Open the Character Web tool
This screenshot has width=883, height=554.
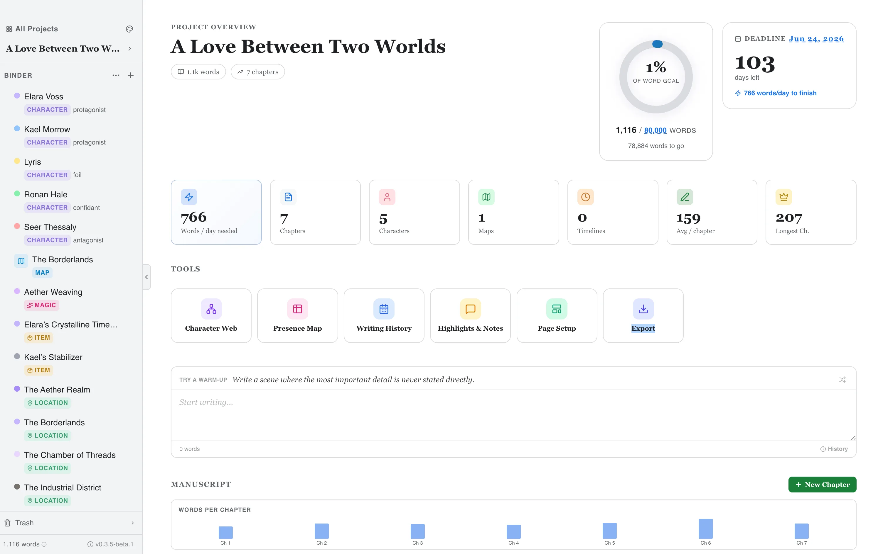(x=211, y=316)
